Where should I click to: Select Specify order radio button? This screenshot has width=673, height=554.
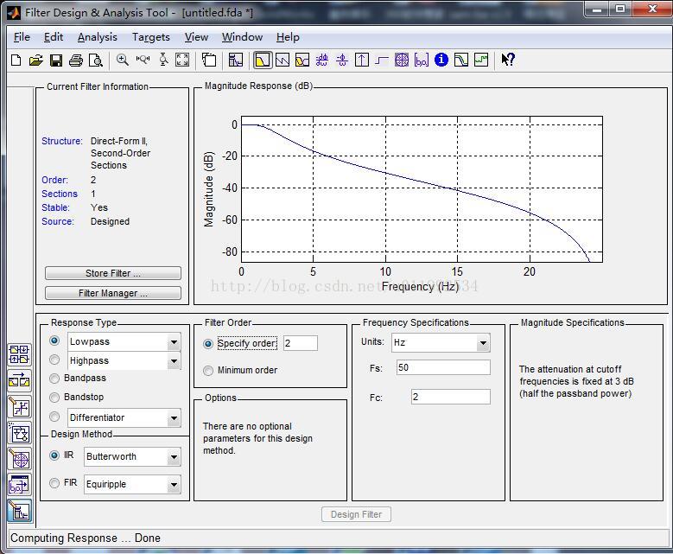(x=208, y=344)
